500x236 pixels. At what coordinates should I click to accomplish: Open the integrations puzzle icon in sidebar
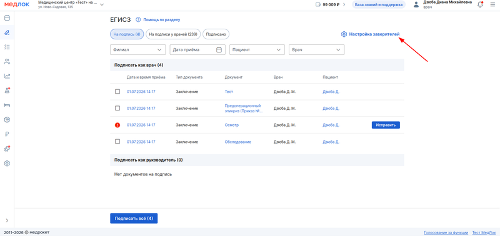click(7, 149)
